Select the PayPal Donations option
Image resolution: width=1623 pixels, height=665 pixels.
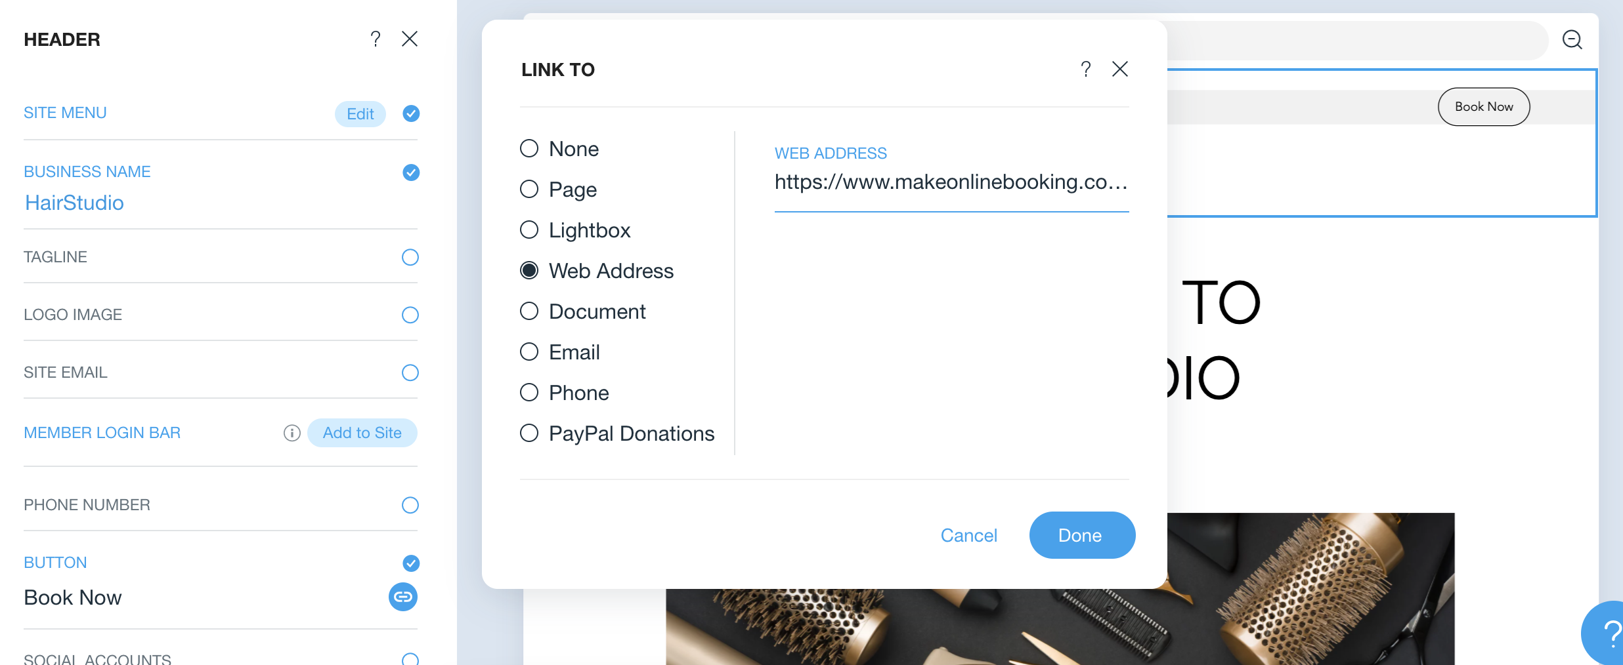click(x=529, y=433)
